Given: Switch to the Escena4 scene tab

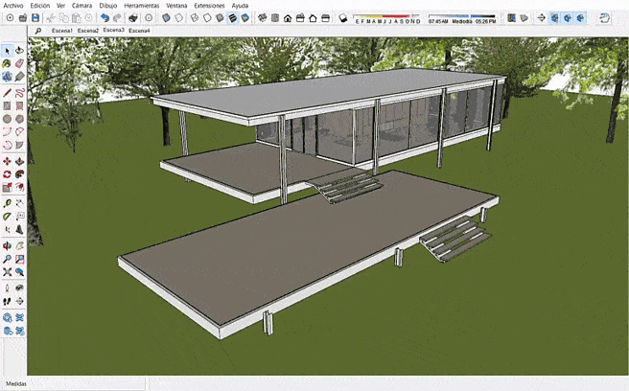Looking at the screenshot, I should 139,31.
